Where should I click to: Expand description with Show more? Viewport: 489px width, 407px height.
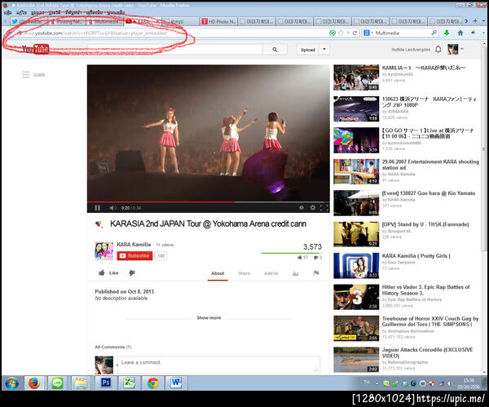209,318
